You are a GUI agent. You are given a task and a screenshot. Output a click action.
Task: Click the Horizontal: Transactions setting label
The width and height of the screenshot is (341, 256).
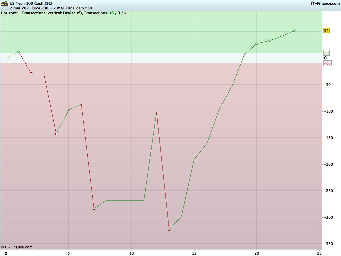tap(23, 13)
